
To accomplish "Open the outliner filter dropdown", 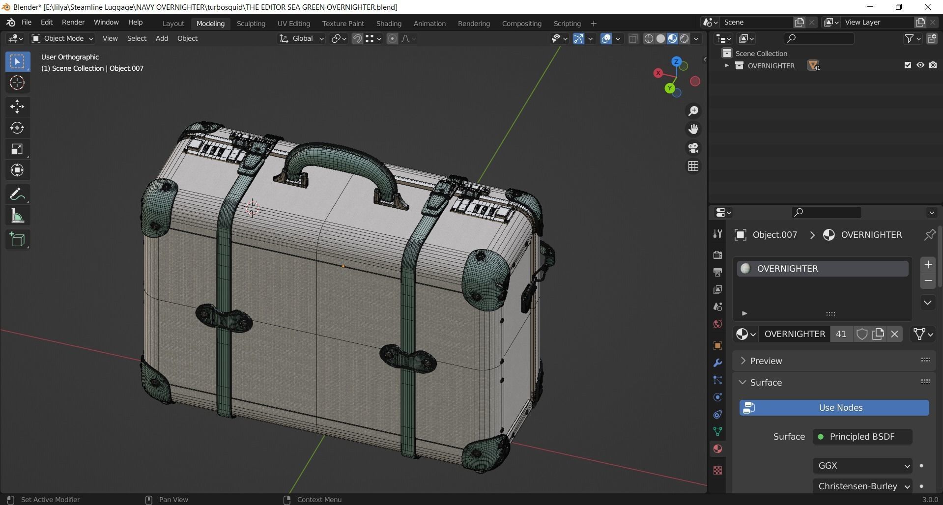I will tap(913, 38).
